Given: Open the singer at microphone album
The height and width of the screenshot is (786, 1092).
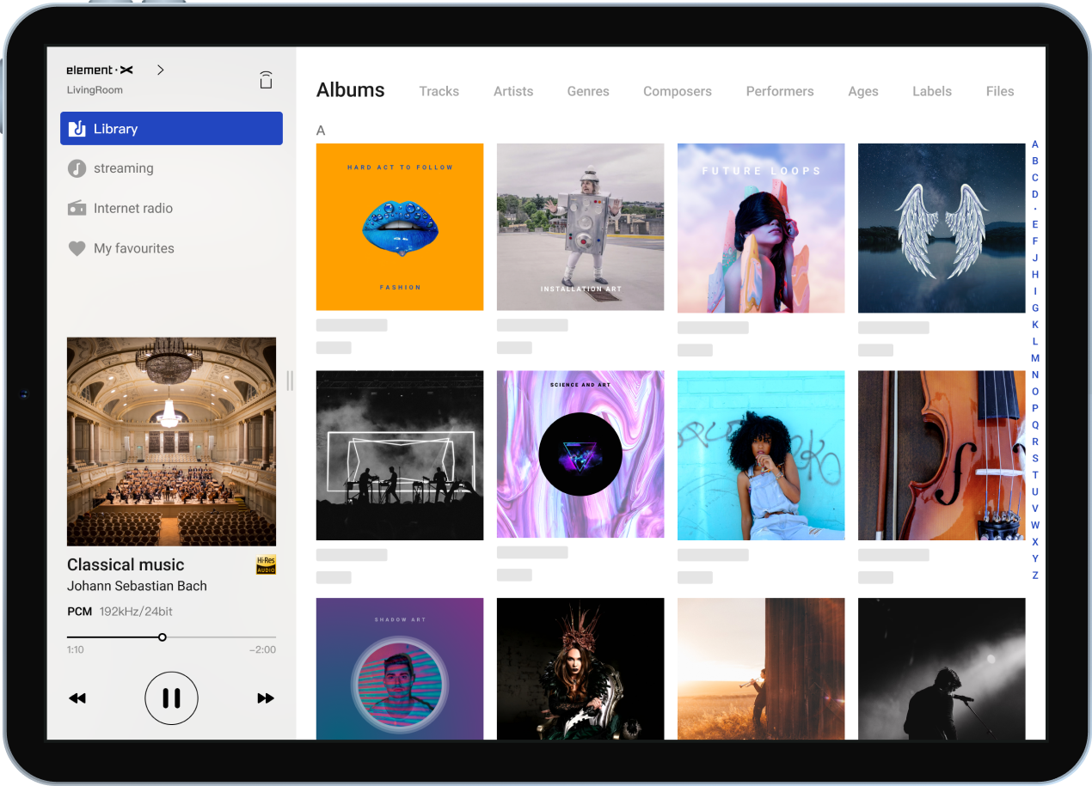Looking at the screenshot, I should (942, 668).
